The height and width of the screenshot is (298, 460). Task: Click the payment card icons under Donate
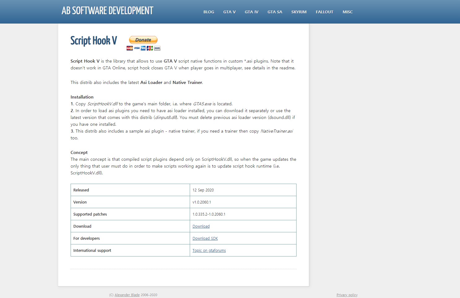point(143,48)
